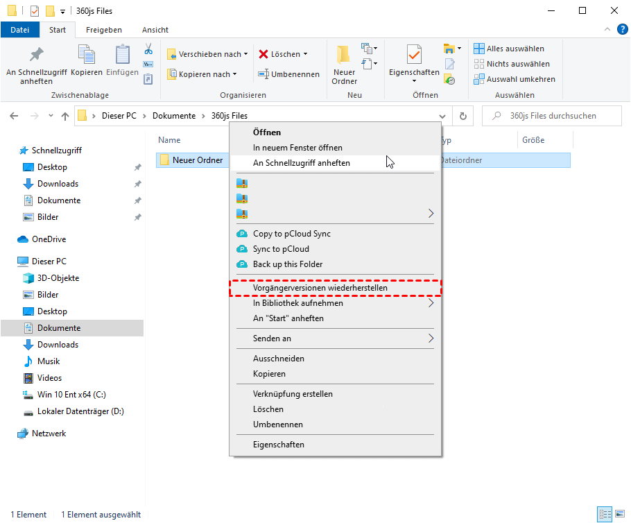Click the Neuer Ordner ribbon icon
This screenshot has height=523, width=631.
click(x=344, y=55)
